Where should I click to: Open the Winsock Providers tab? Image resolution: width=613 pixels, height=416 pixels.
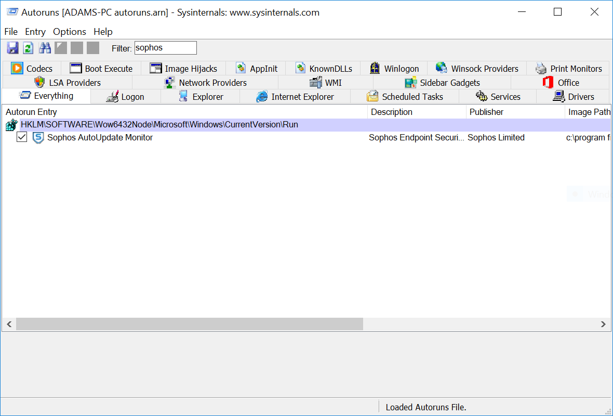point(477,69)
